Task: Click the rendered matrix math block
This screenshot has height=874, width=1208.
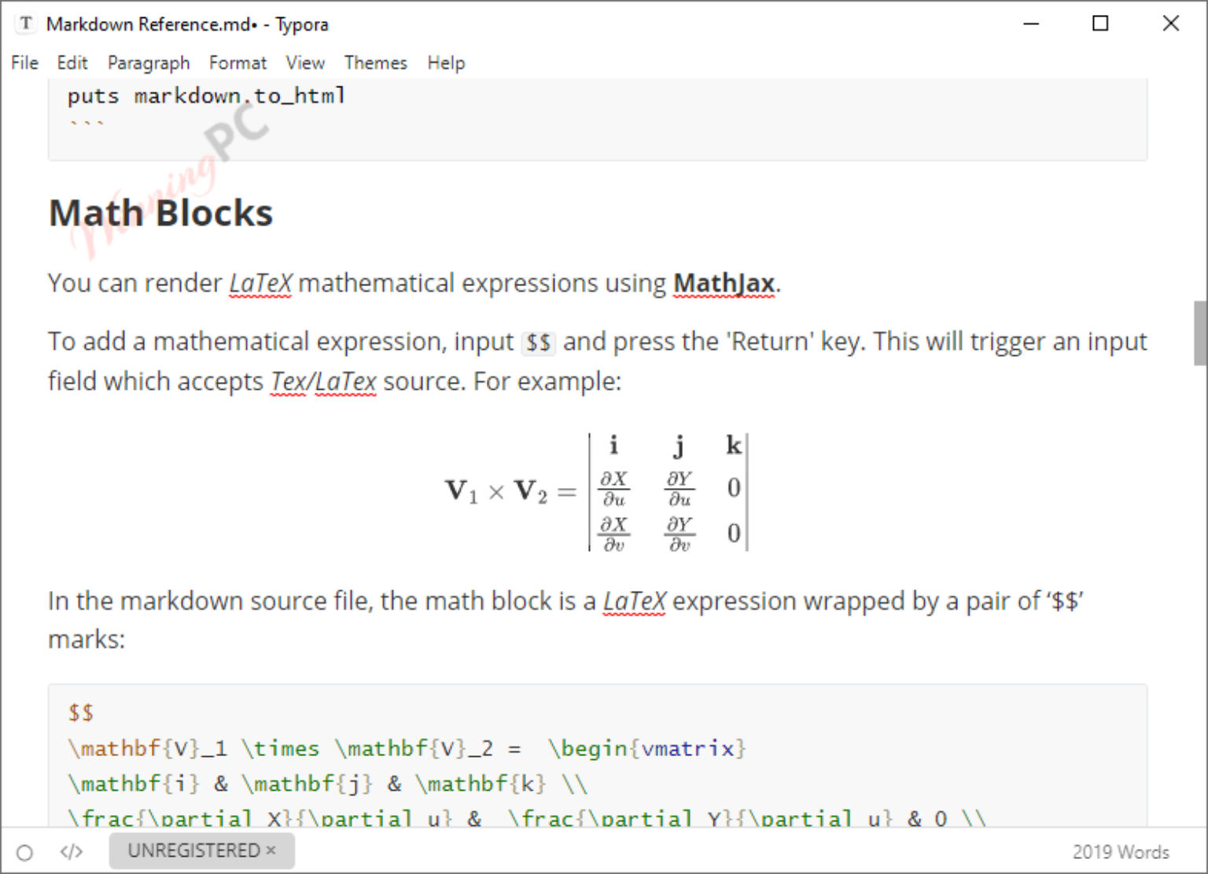Action: (x=597, y=492)
